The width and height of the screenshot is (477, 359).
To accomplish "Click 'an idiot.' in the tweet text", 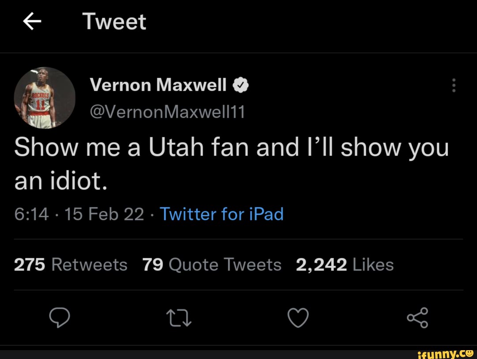I will point(61,182).
